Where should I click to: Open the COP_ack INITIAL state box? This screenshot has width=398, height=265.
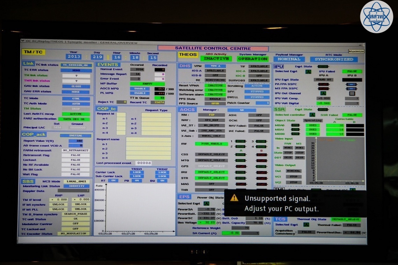coord(75,135)
